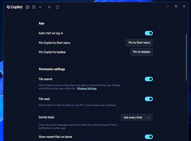This screenshot has width=191, height=141.
Task: Maximize the Copilot window
Action: point(176,6)
